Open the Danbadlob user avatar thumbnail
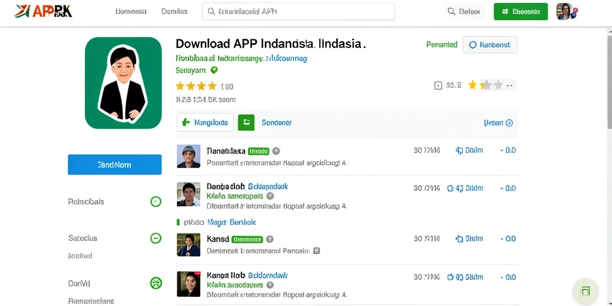This screenshot has width=612, height=306. [188, 194]
